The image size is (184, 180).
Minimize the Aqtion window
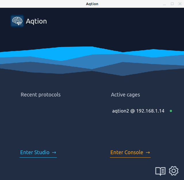(164, 4)
